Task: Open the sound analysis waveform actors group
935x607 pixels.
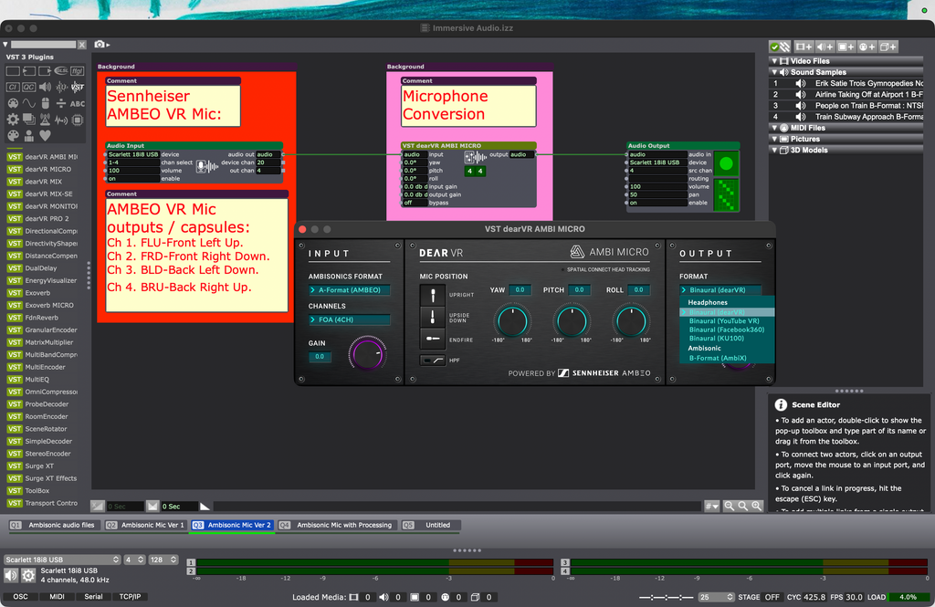Action: point(61,120)
